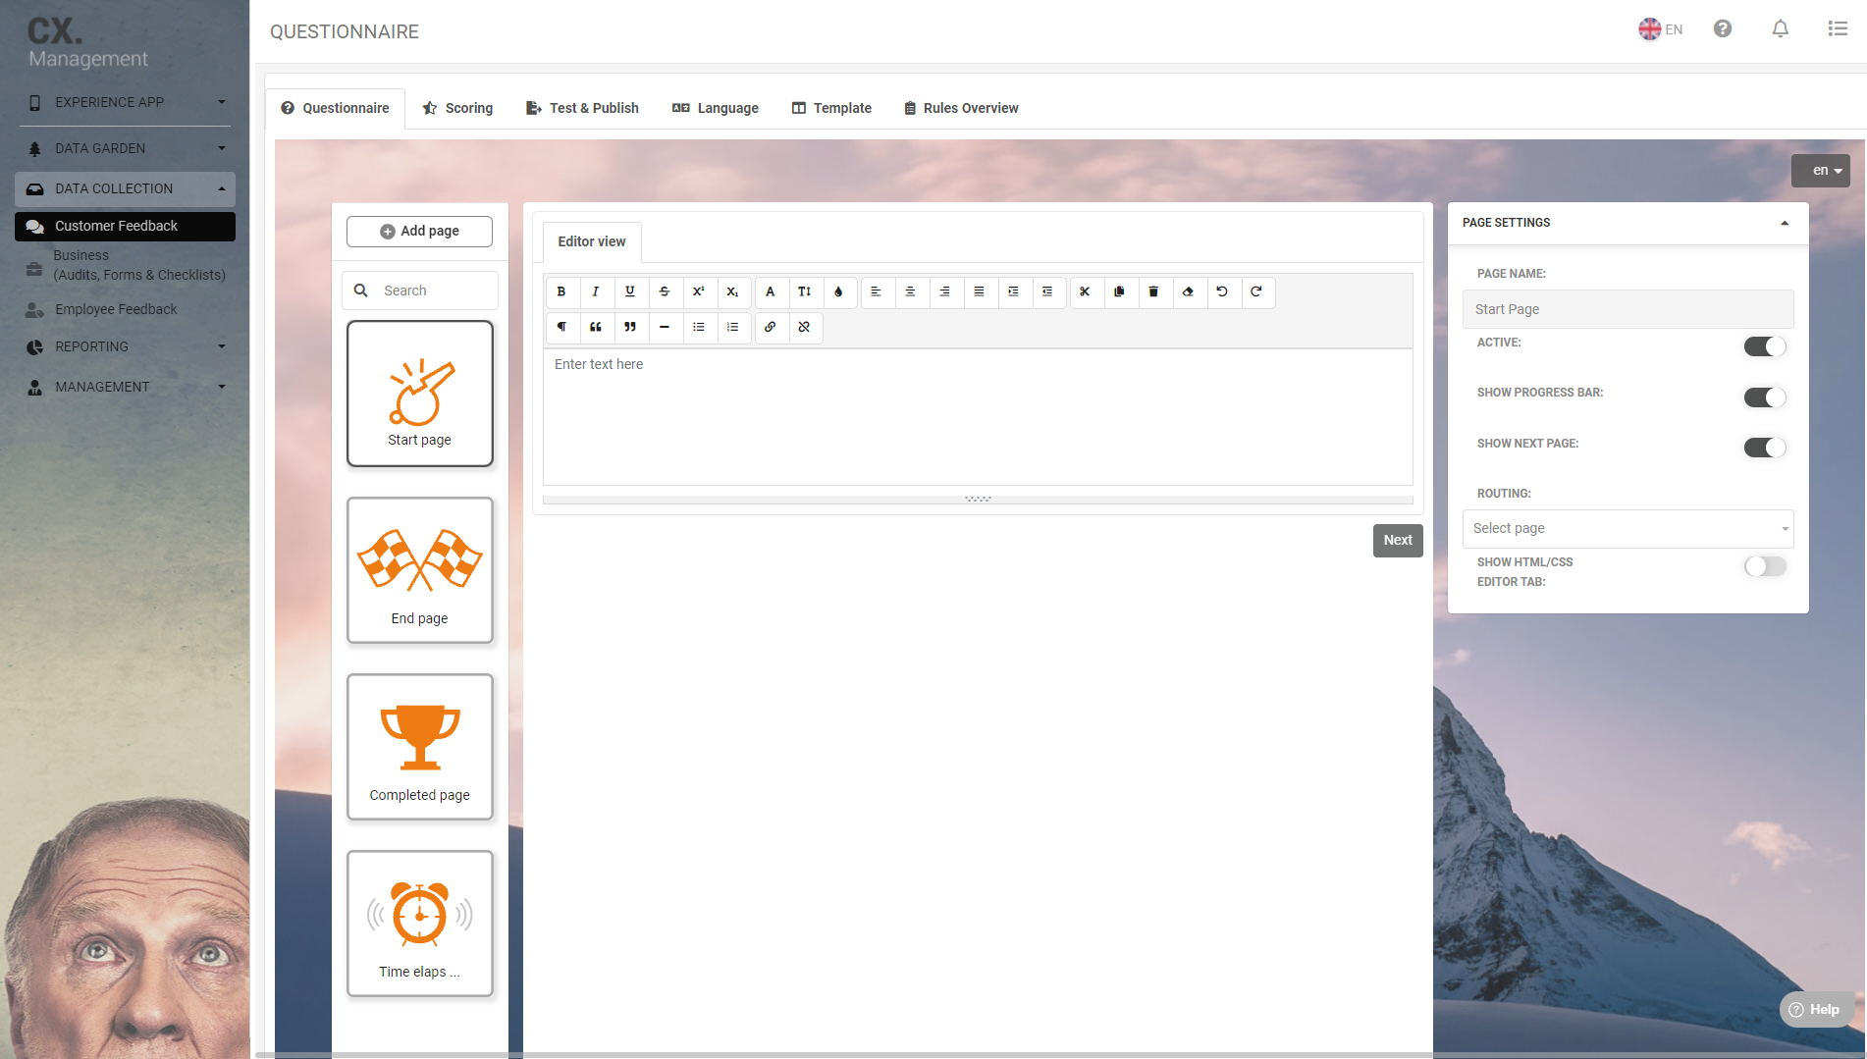
Task: Select the Time elapsed page thumbnail
Action: pos(419,924)
